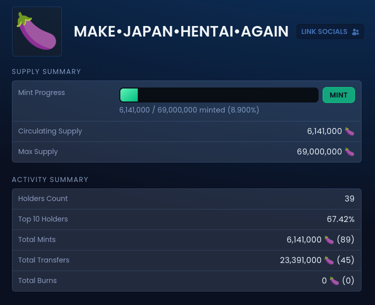Click the '6,141,000 / 69,000,000 minted (8.900%)' text
Viewport: 375px width, 305px height.
click(x=189, y=110)
